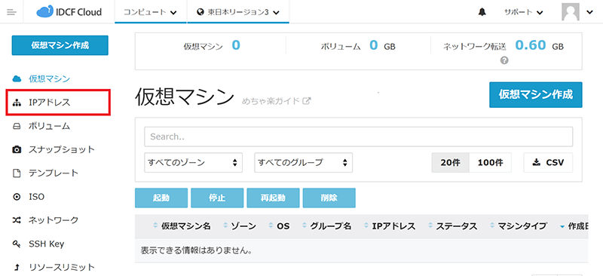The image size is (603, 276).
Task: Click the hamburger menu icon
Action: [12, 12]
